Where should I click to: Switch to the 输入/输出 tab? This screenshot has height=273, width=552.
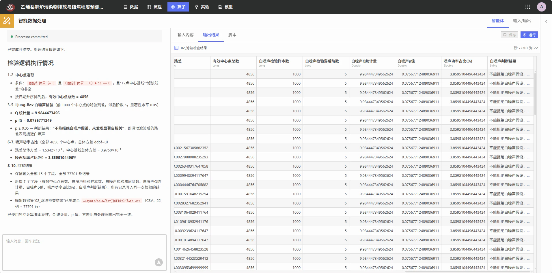pyautogui.click(x=522, y=21)
